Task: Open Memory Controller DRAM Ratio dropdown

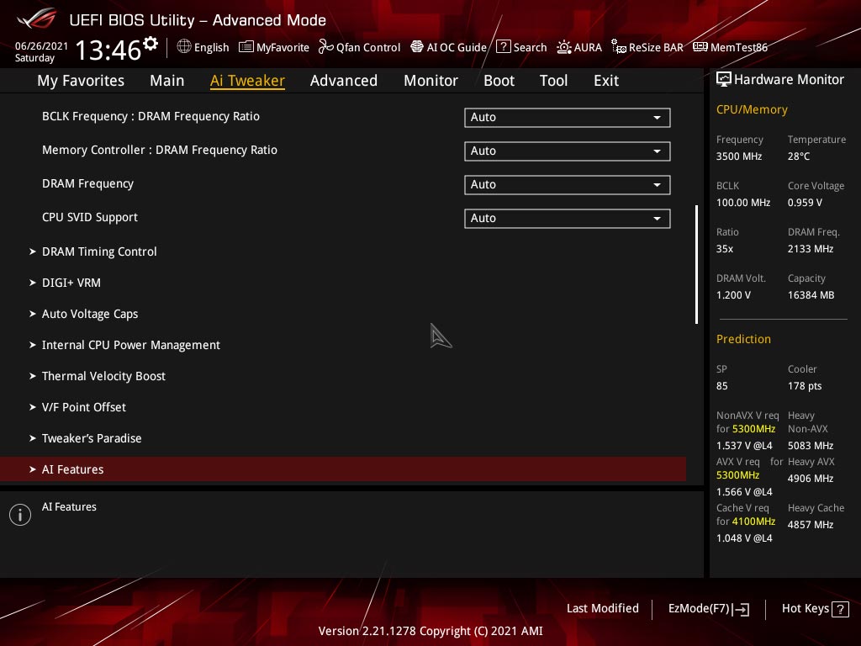Action: [x=568, y=151]
